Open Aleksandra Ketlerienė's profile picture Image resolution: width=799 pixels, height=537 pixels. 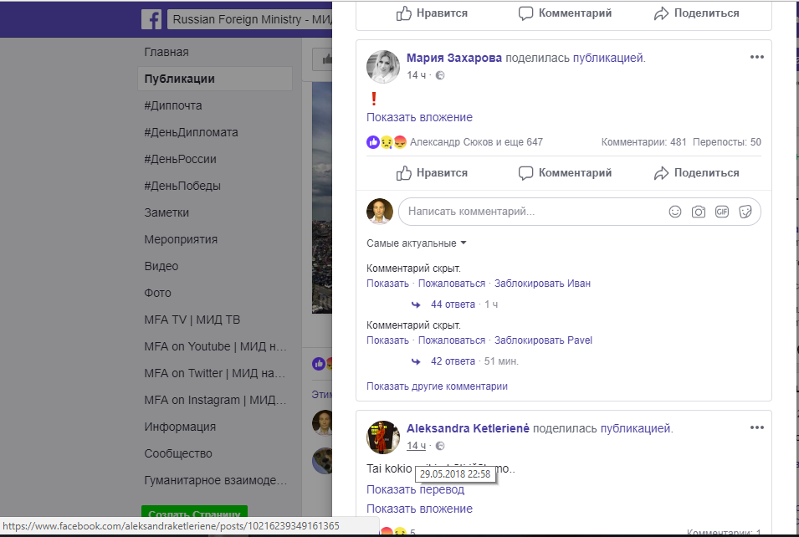point(382,437)
